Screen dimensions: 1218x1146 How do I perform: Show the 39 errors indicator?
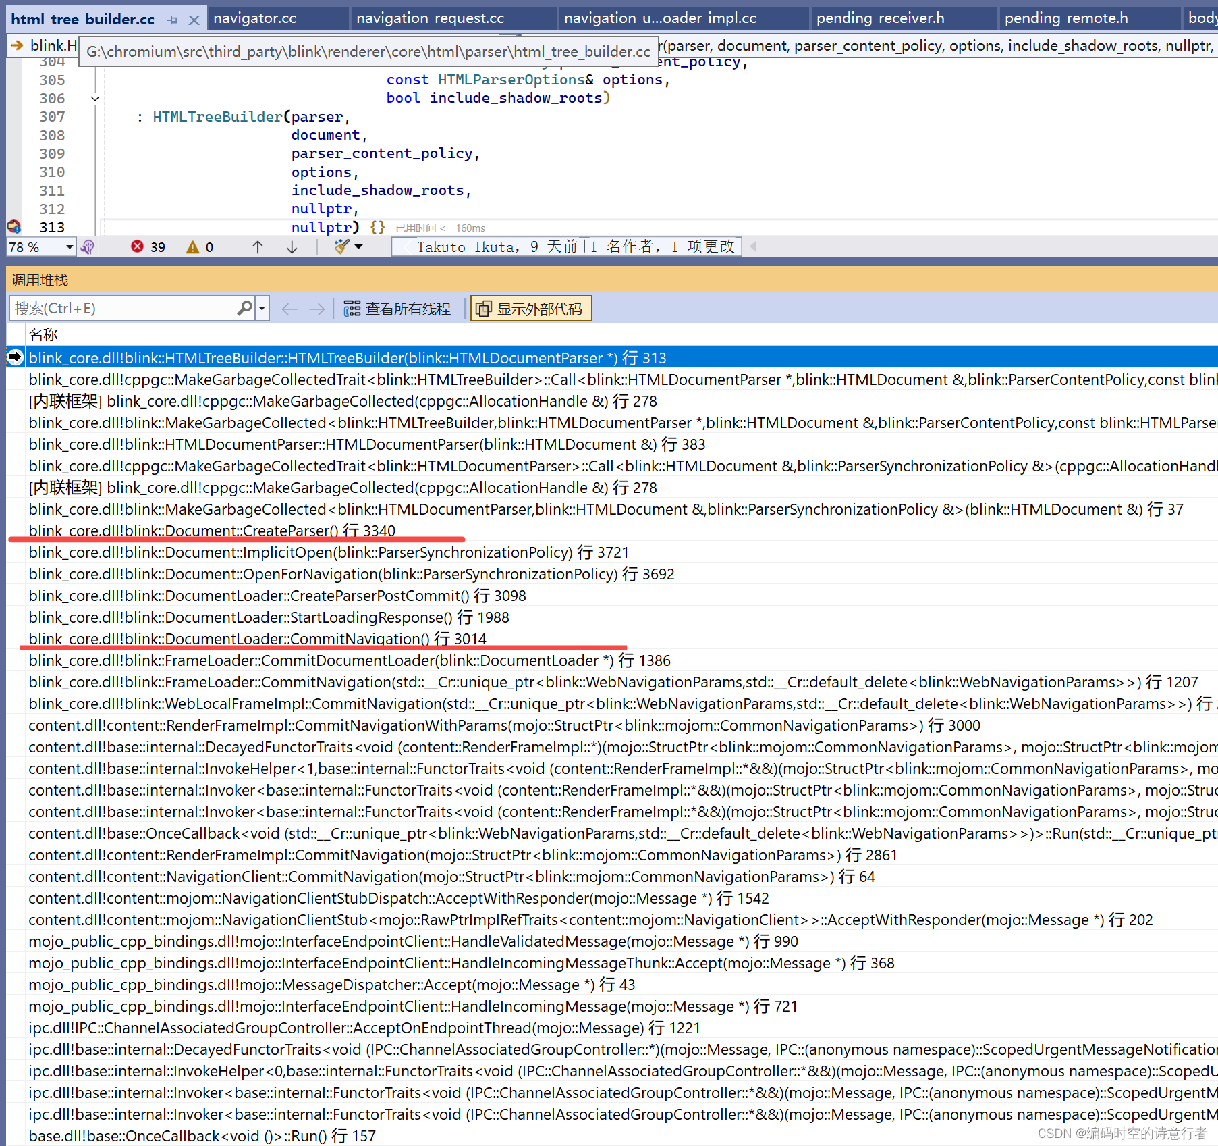click(x=148, y=247)
